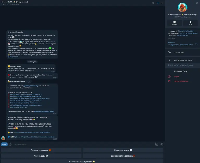Open the руководство к боту link
200x163 pixels.
(x=30, y=86)
